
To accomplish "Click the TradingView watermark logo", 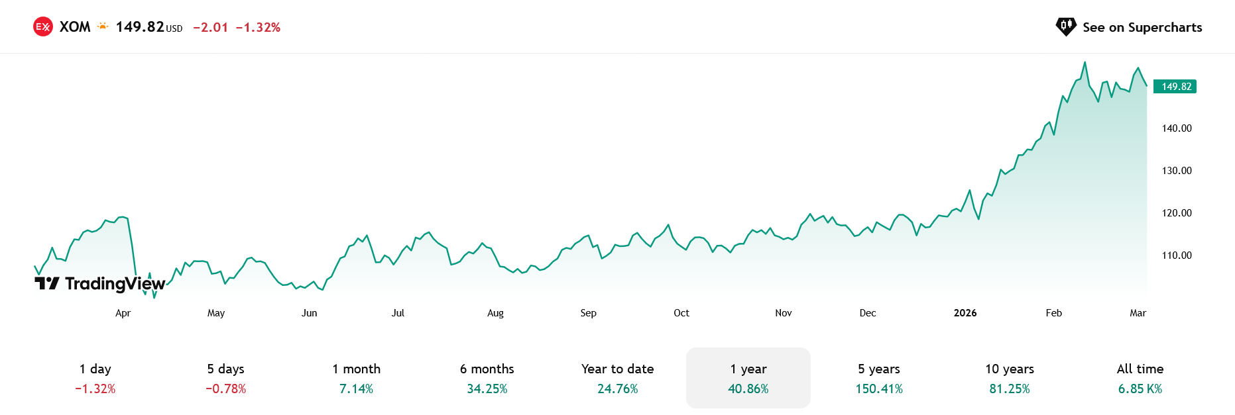I will 99,284.
